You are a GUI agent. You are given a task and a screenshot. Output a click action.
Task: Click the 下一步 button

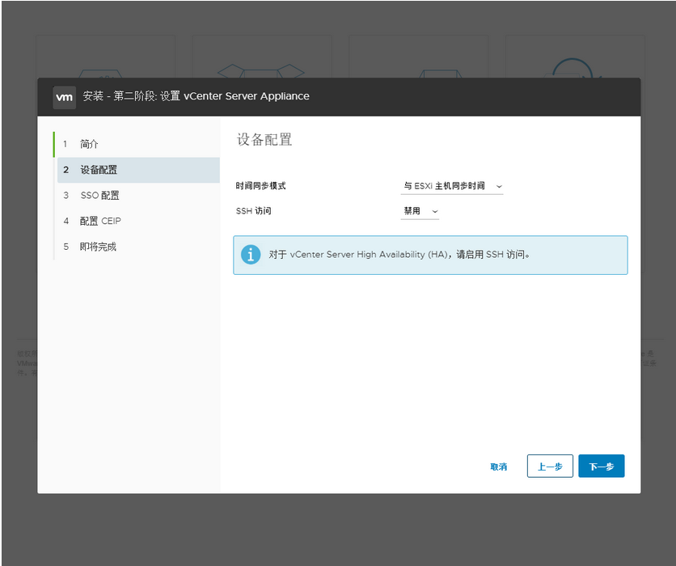point(602,467)
